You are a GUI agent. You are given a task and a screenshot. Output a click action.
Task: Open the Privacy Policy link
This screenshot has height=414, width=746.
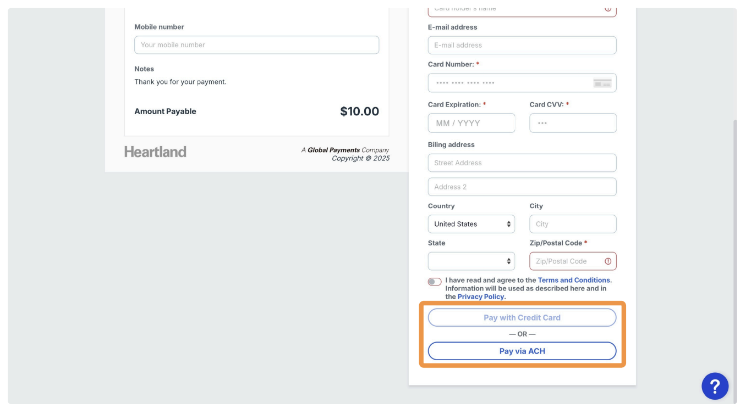tap(481, 296)
